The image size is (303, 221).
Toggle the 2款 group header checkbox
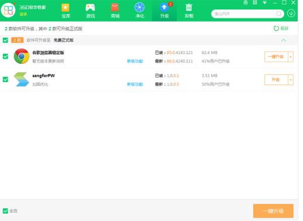5,40
